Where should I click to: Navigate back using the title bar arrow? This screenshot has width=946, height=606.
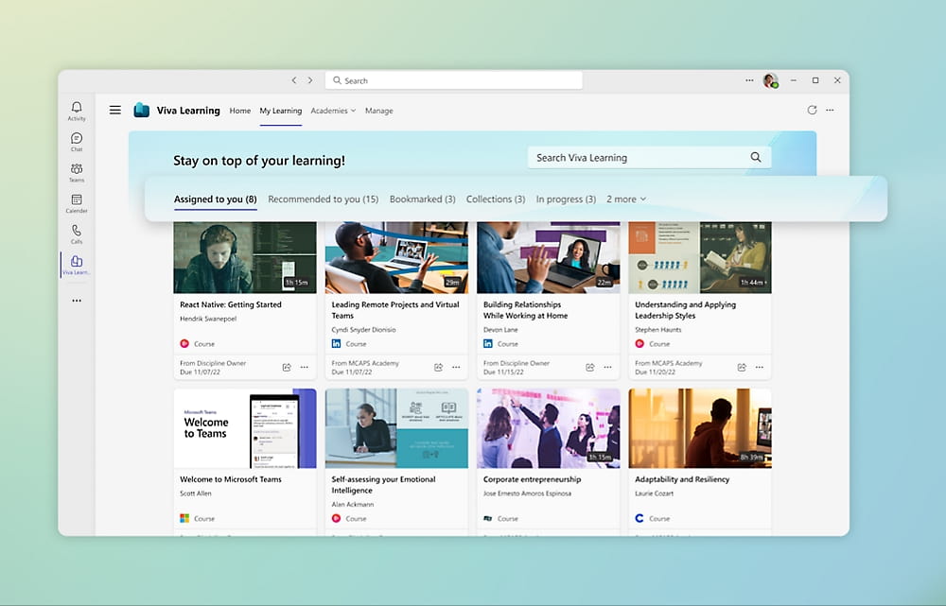tap(294, 81)
